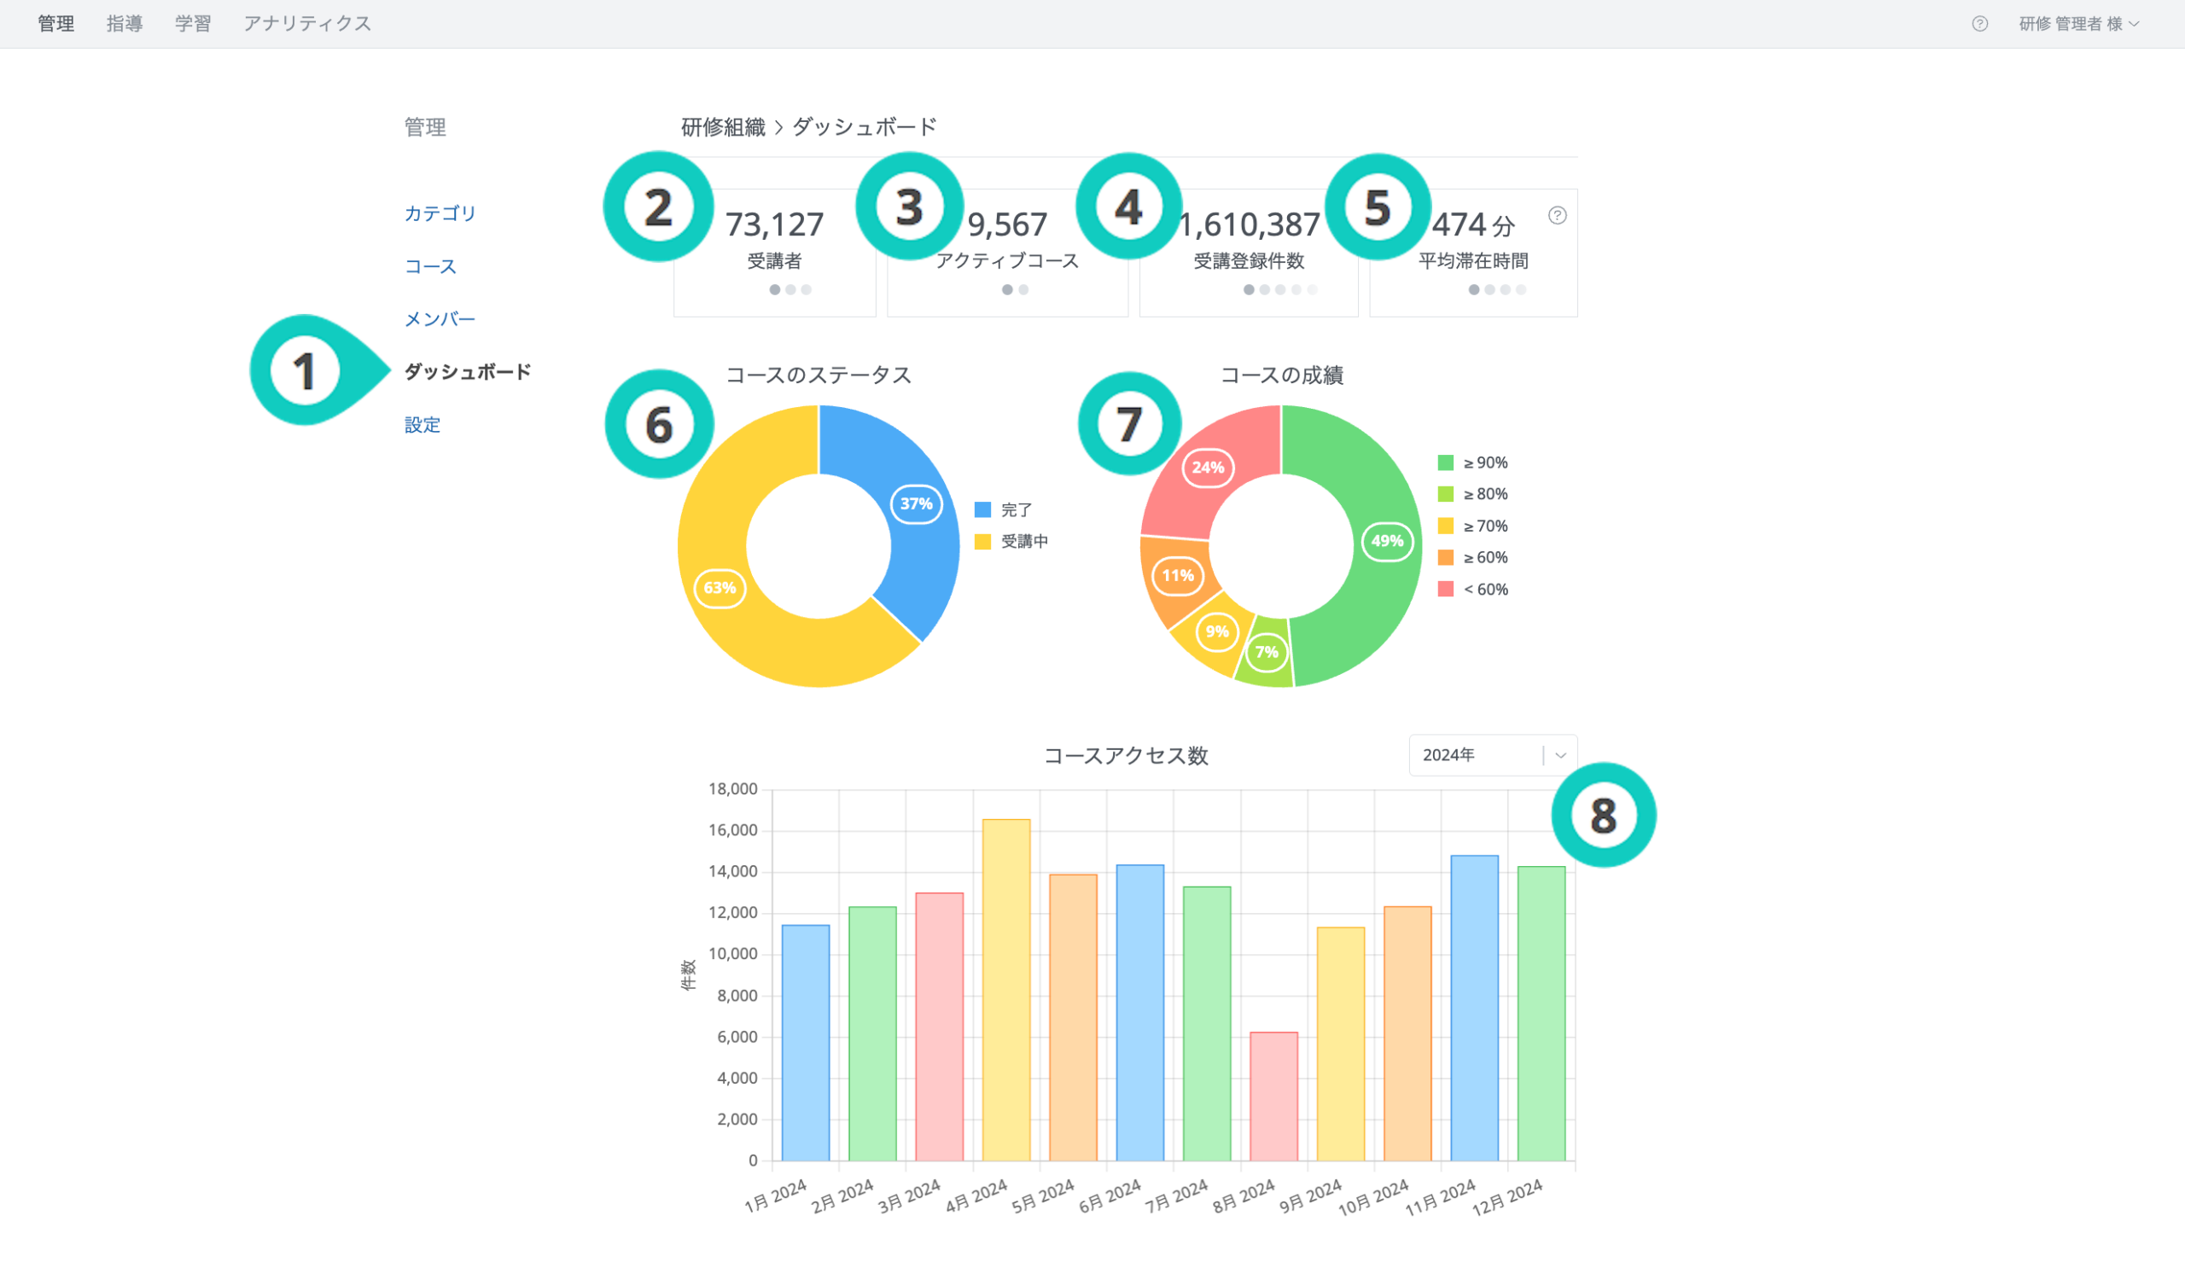The width and height of the screenshot is (2185, 1274).
Task: Click the 4月 2024 bar in access chart
Action: click(1005, 988)
